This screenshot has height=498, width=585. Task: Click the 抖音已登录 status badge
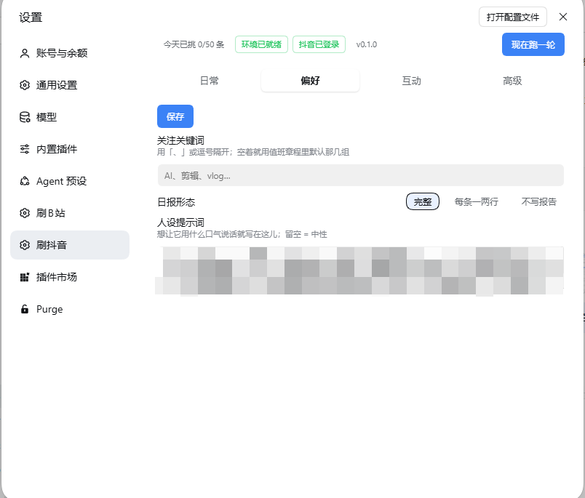pos(319,44)
